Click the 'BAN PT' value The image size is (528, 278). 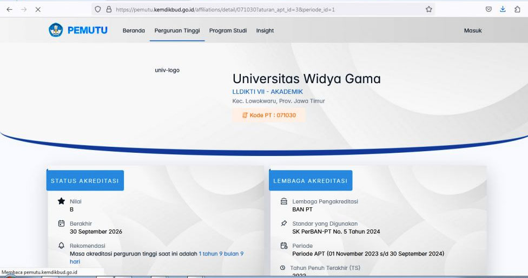pos(302,209)
